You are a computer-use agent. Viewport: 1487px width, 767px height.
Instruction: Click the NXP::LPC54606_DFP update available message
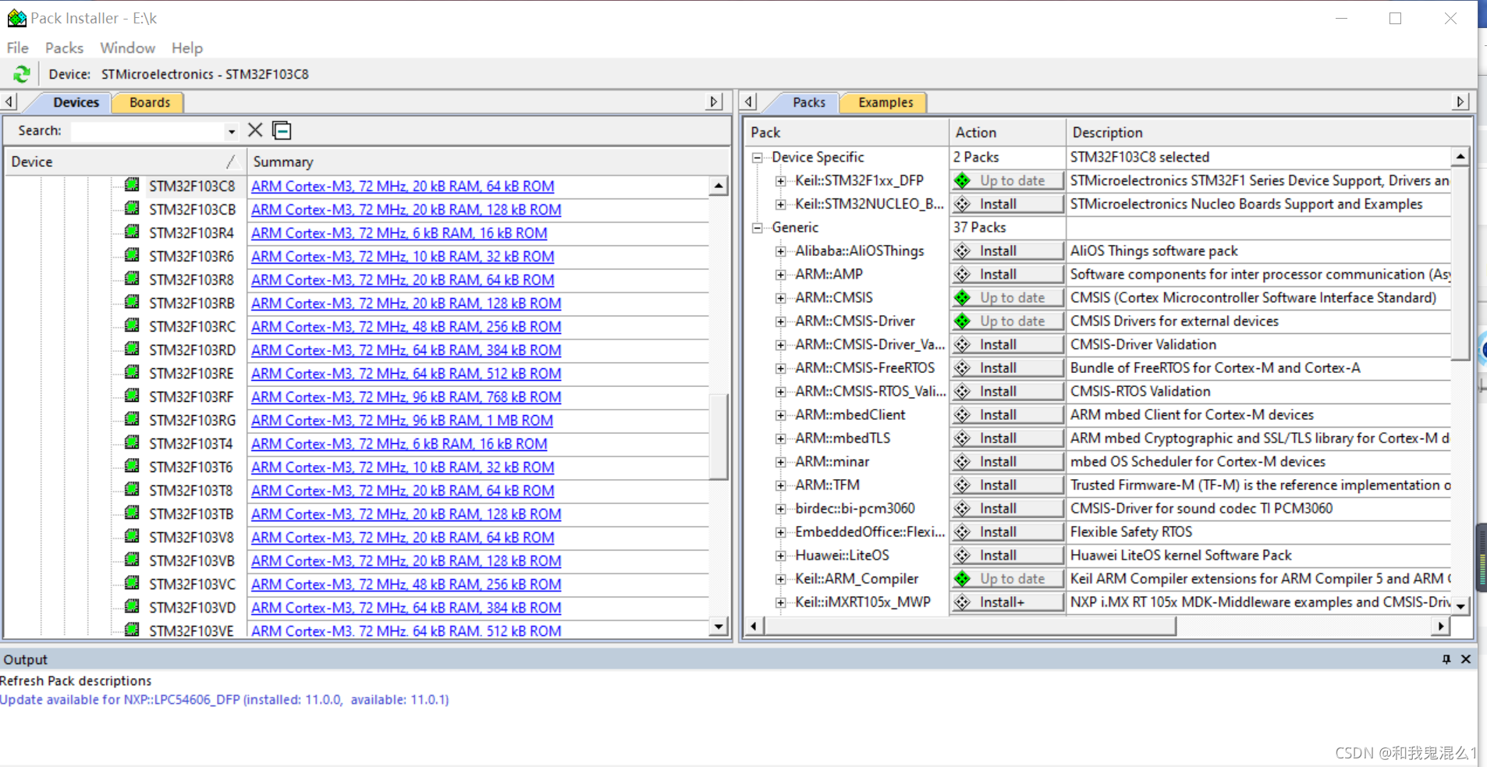tap(225, 700)
